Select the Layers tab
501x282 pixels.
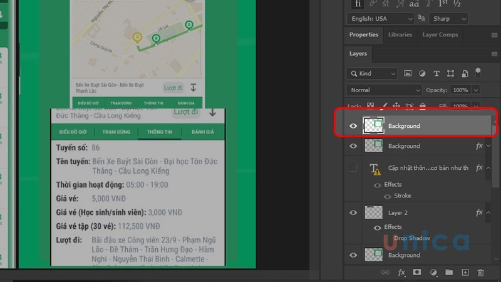click(358, 53)
